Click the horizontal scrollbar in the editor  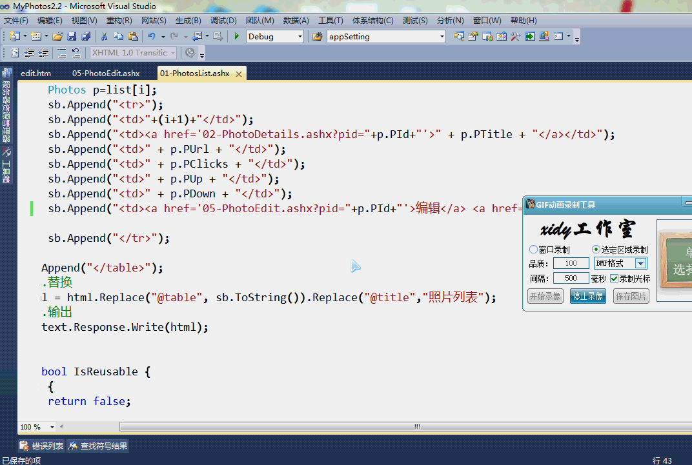point(400,427)
